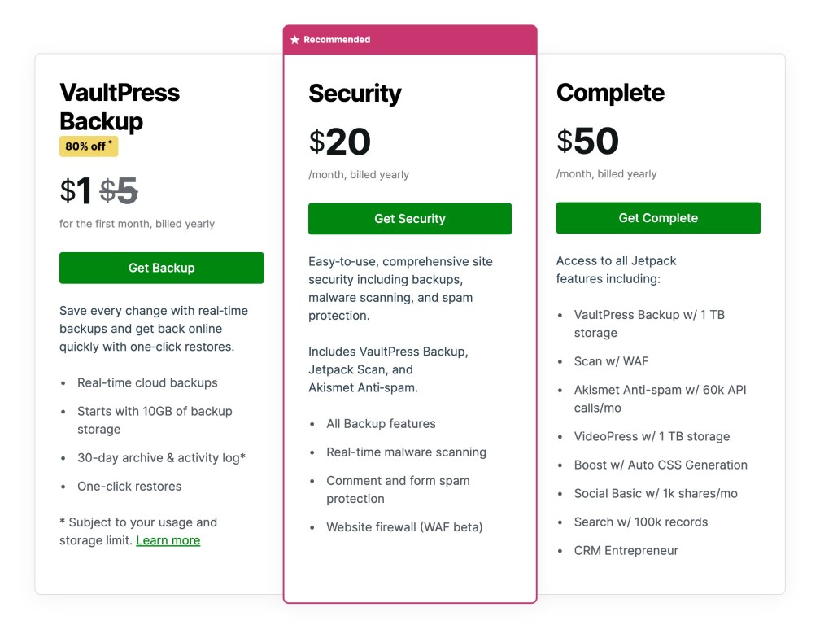Click the Get Backup button
The height and width of the screenshot is (629, 833).
[161, 268]
